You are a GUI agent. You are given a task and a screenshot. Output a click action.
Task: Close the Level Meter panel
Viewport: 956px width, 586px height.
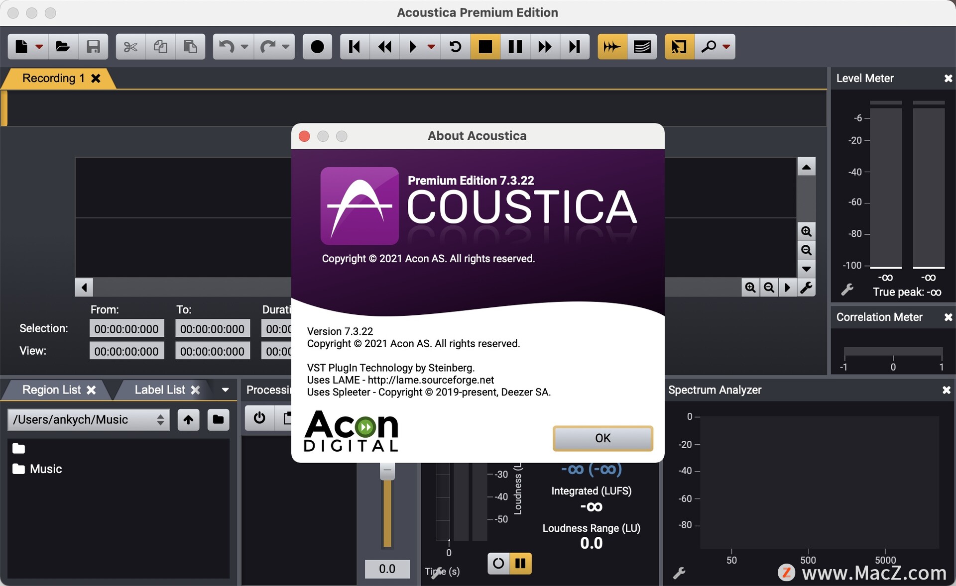948,78
